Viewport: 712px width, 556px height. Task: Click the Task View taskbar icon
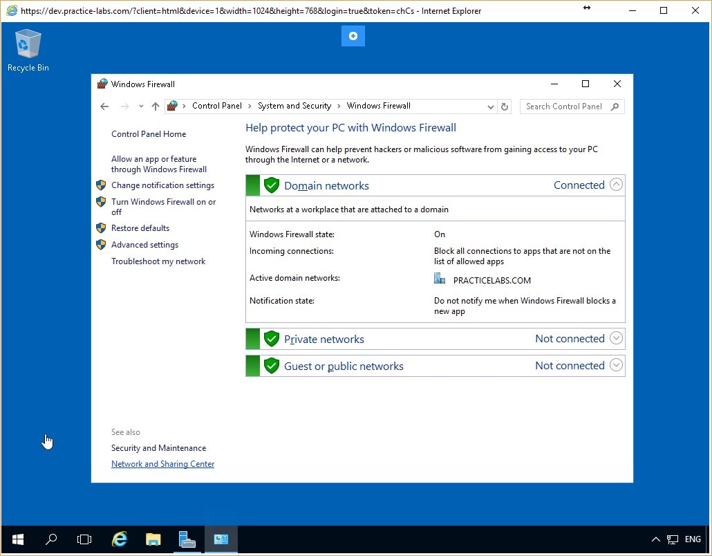pos(84,539)
